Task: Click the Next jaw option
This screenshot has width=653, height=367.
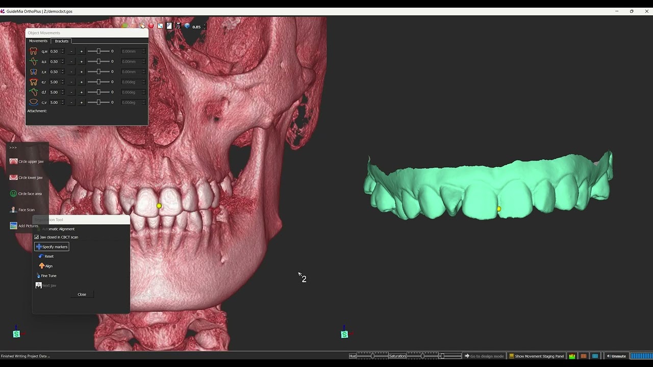Action: (46, 285)
